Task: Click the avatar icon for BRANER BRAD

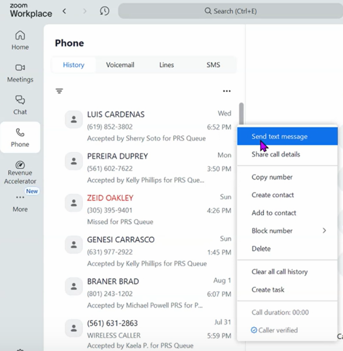Action: click(x=74, y=286)
